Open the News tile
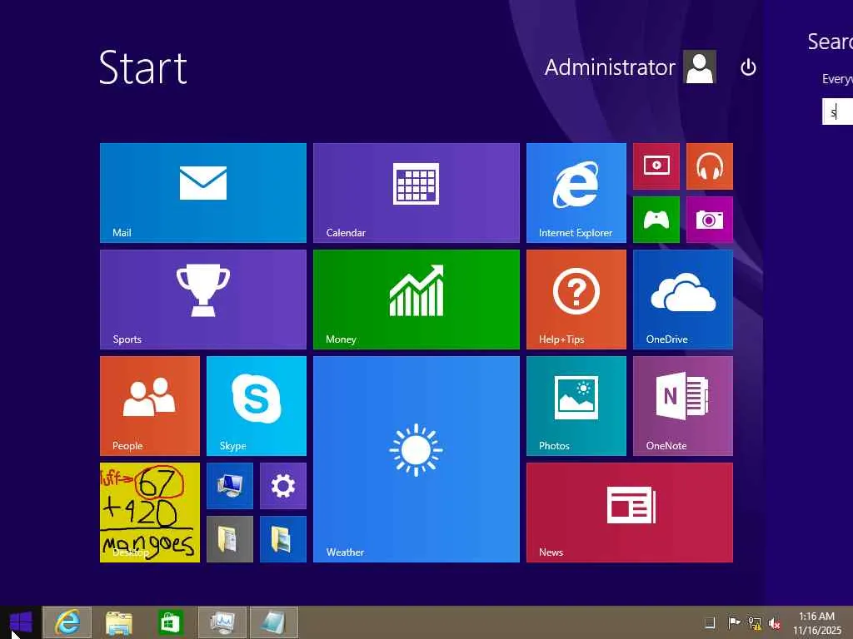853x639 pixels. [630, 513]
